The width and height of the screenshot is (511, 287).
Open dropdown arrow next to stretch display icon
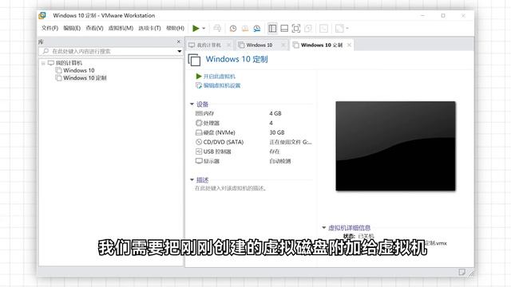pyautogui.click(x=347, y=29)
